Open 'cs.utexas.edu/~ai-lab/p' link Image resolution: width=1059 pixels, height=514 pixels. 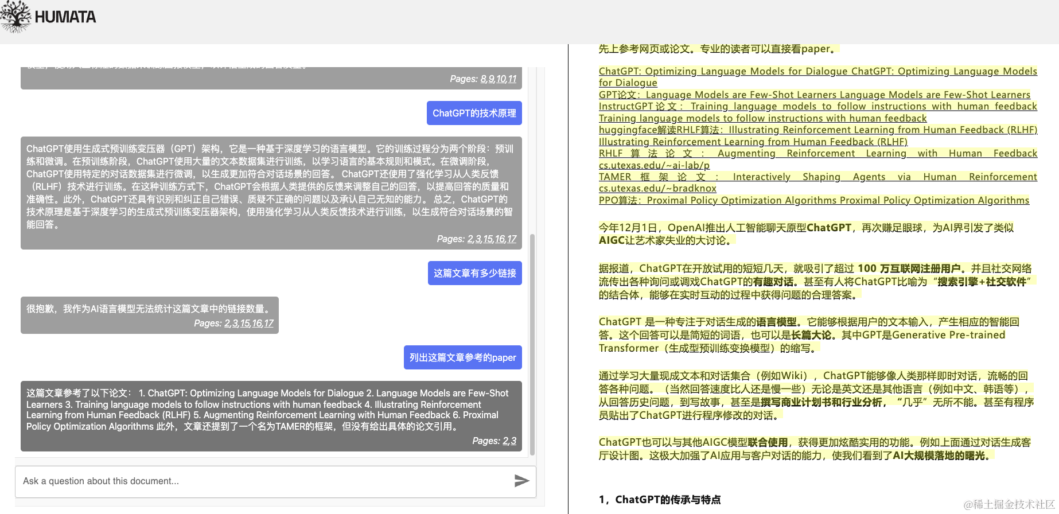pyautogui.click(x=654, y=165)
